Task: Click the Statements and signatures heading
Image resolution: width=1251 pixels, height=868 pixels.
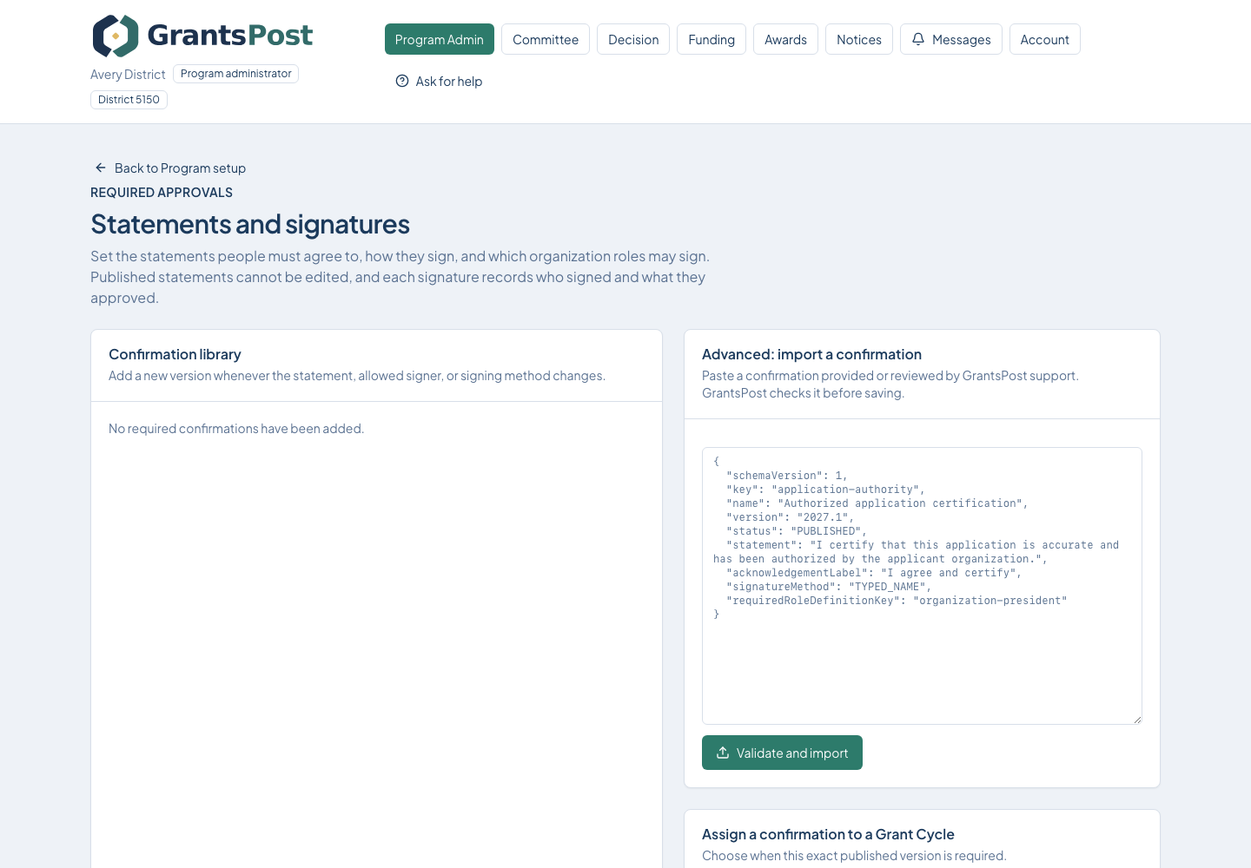Action: click(250, 224)
